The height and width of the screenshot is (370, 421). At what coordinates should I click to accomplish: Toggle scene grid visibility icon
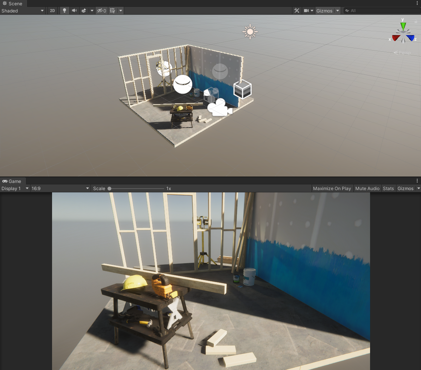[x=112, y=11]
